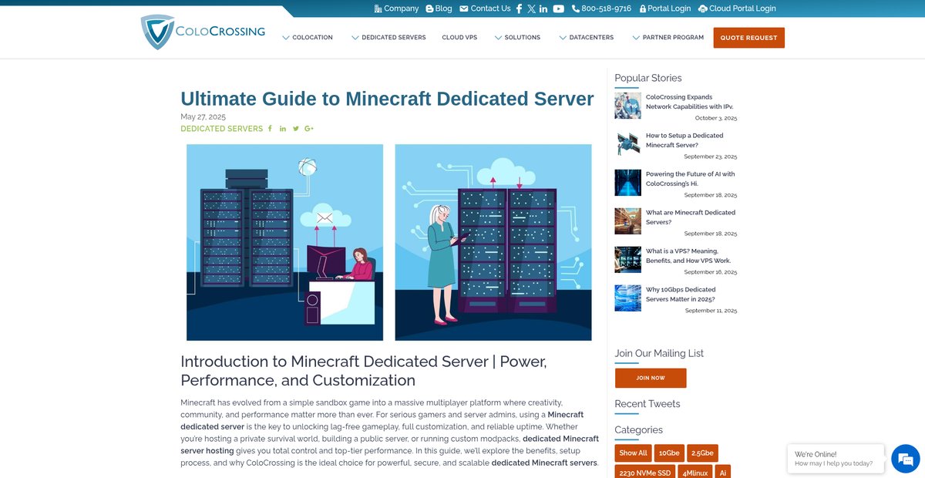Viewport: 925px width, 478px height.
Task: Click the 'We're Online!' chat prompt
Action: (836, 459)
